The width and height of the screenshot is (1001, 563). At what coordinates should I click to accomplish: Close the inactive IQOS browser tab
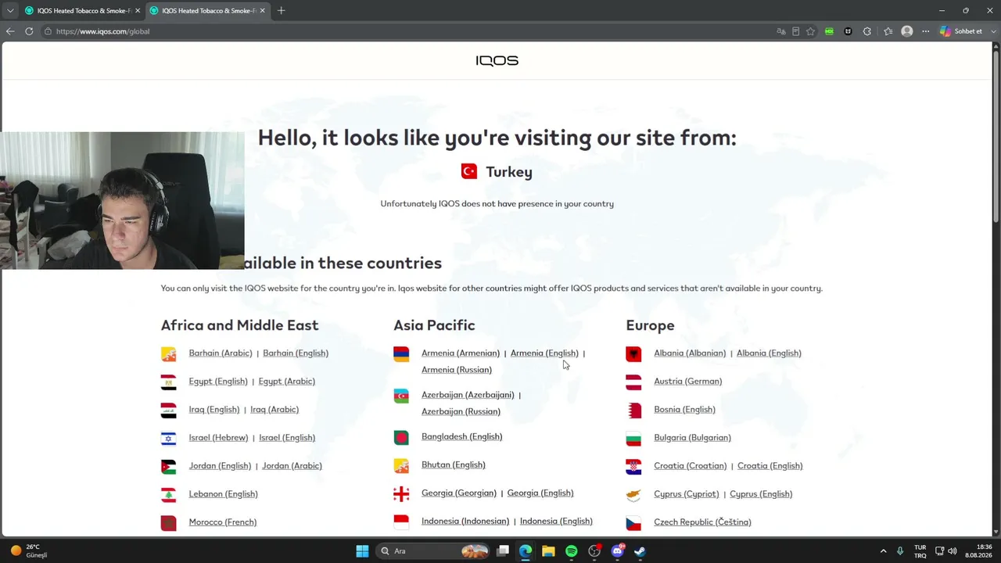138,11
